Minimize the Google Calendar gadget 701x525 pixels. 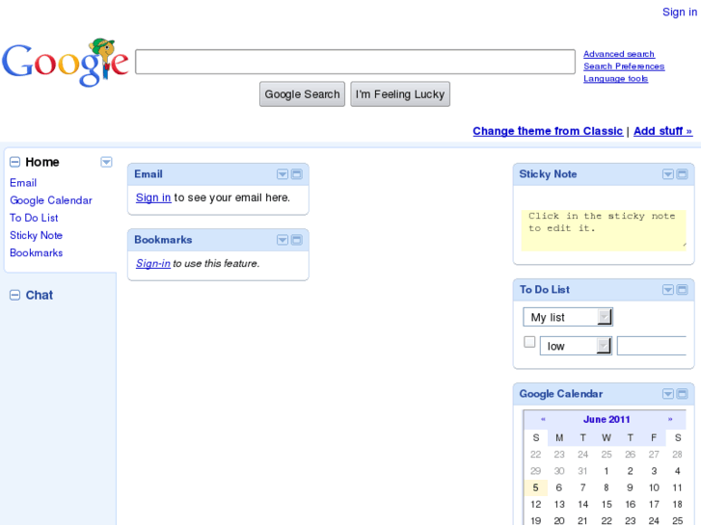tap(683, 394)
